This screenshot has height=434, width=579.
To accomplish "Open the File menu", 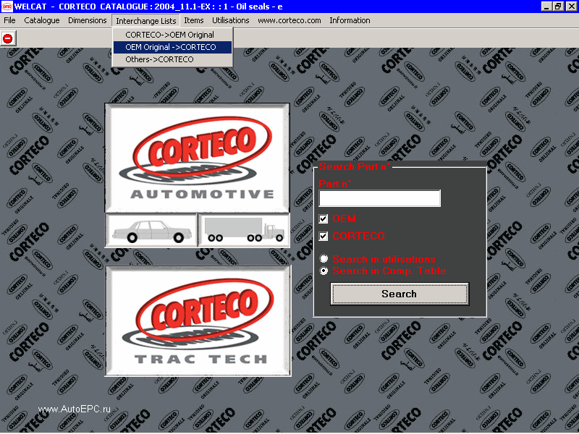I will point(9,20).
